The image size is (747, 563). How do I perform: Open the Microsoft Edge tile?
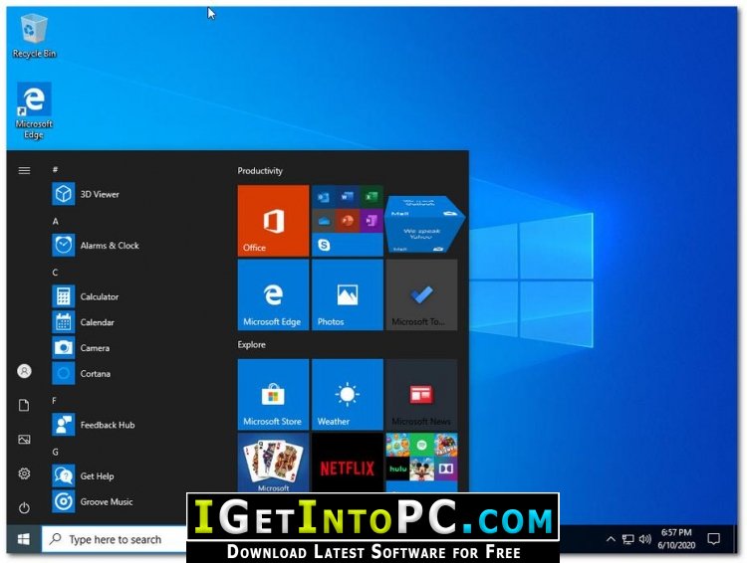[273, 294]
